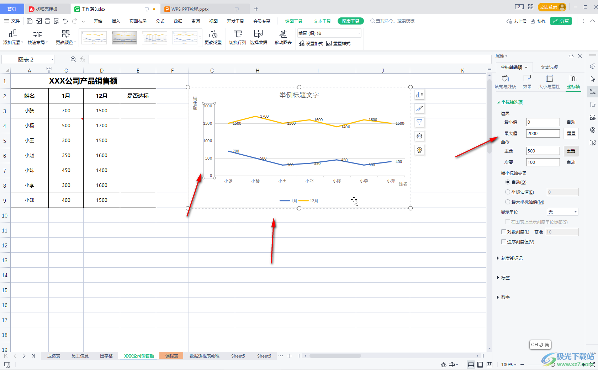Open chart filter funnel button
The height and width of the screenshot is (370, 598).
[419, 122]
